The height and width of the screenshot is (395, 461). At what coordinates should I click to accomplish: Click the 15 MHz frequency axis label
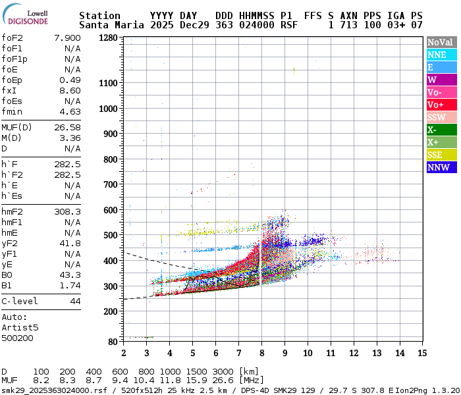tap(422, 353)
